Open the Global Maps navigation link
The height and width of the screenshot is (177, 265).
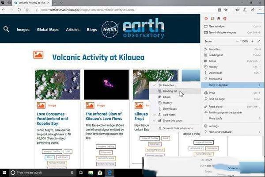coord(48,30)
